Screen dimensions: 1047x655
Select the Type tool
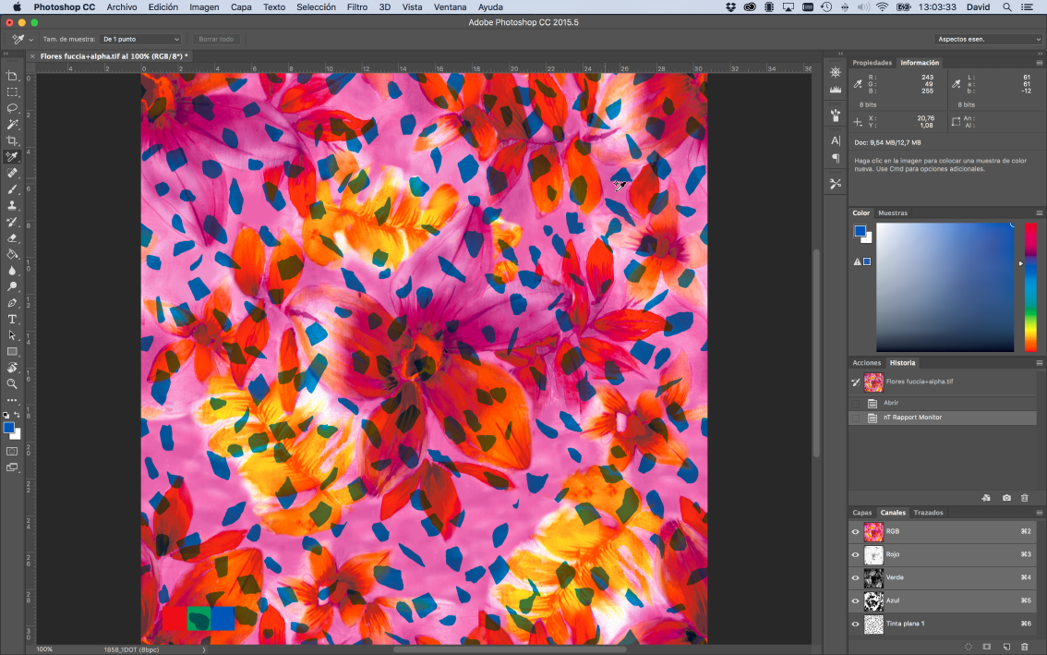pyautogui.click(x=13, y=319)
